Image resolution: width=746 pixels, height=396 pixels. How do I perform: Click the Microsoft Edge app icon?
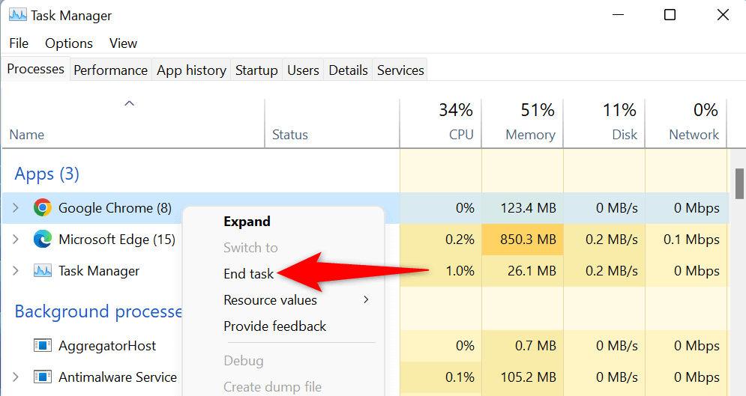pyautogui.click(x=43, y=240)
